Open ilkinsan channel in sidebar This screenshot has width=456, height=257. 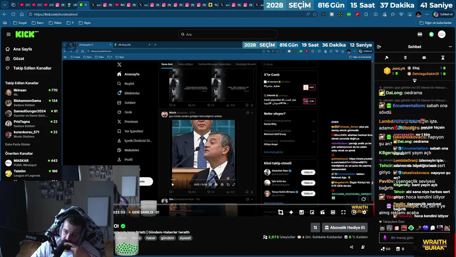pos(31,92)
